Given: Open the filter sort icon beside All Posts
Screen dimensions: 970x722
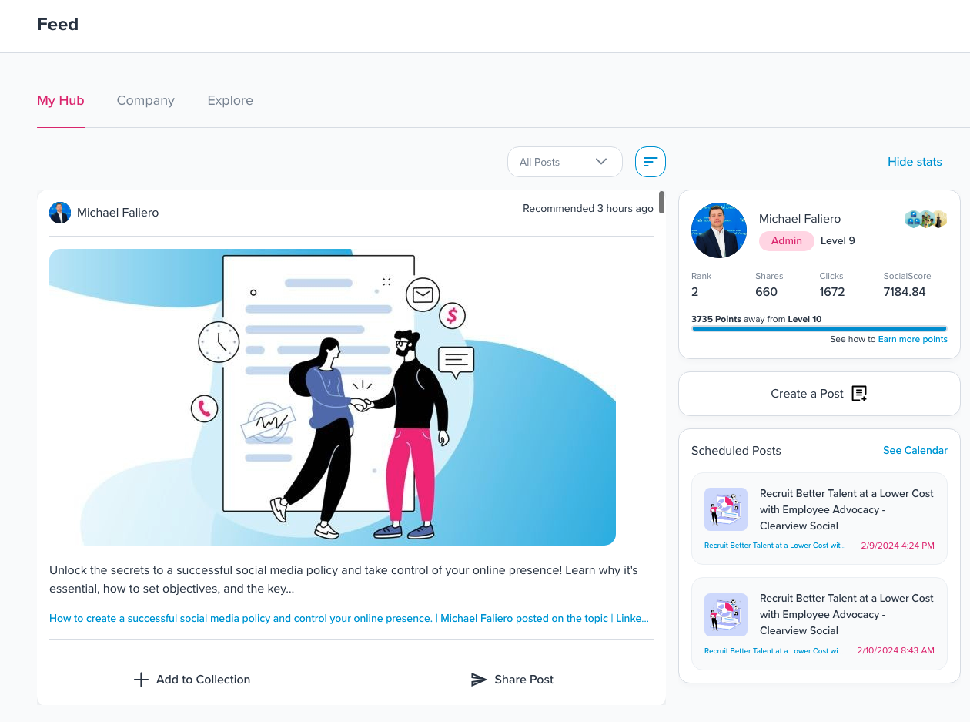Looking at the screenshot, I should pos(650,162).
